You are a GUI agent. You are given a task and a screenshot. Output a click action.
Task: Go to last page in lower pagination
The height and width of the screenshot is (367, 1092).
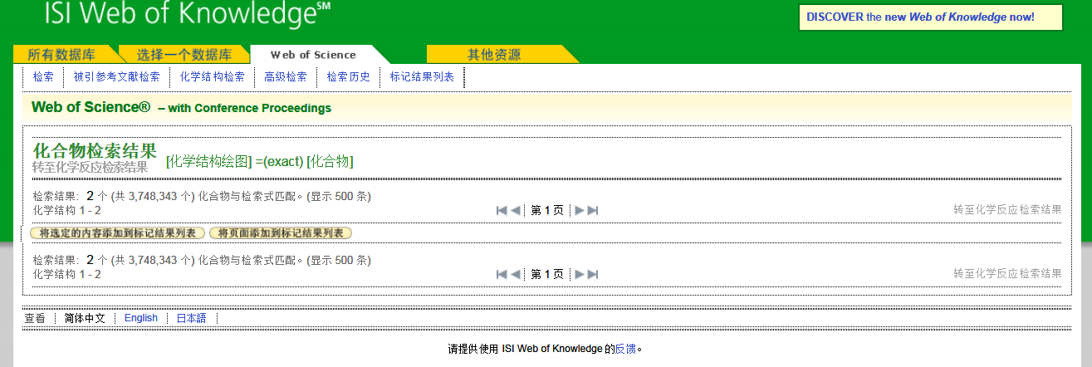(593, 274)
